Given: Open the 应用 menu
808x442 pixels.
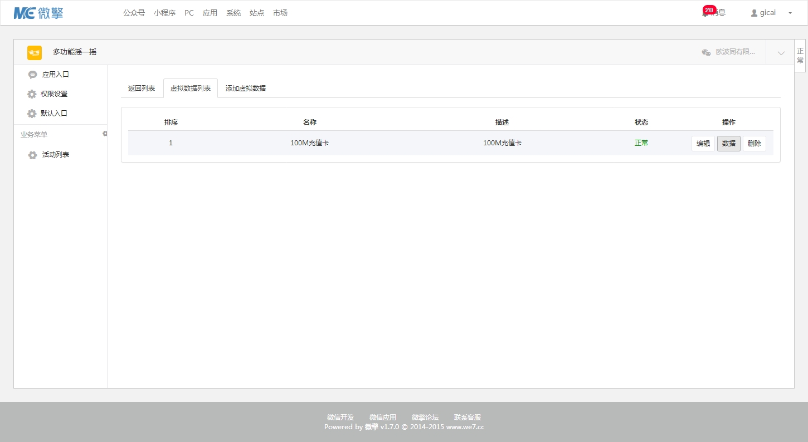Looking at the screenshot, I should click(210, 13).
